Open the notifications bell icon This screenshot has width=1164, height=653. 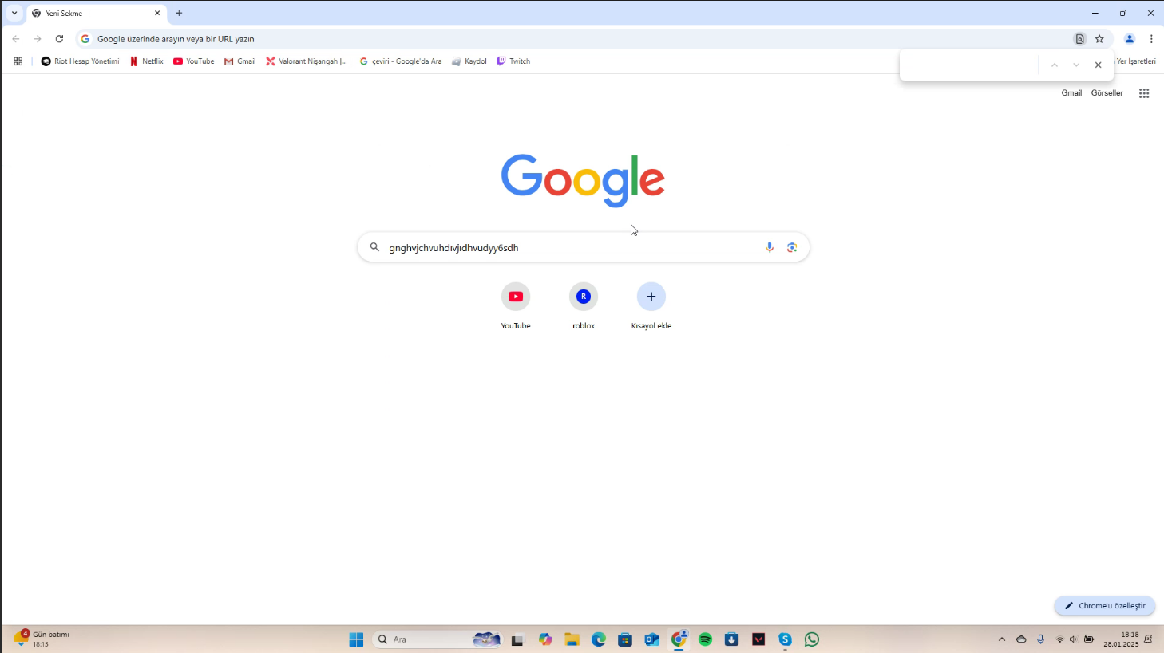pos(1148,639)
